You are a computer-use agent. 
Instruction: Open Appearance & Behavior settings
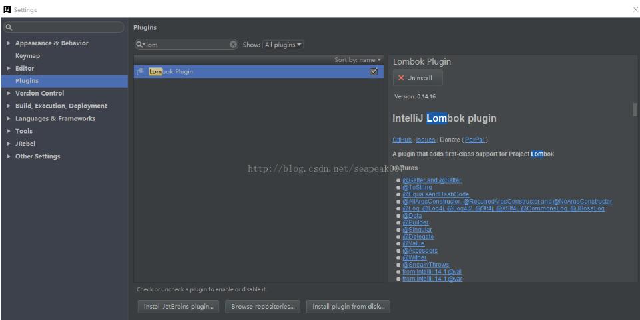(51, 43)
